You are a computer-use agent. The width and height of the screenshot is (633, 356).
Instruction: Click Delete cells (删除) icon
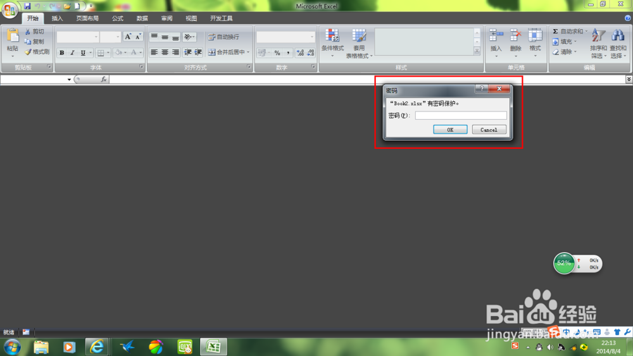pos(515,43)
